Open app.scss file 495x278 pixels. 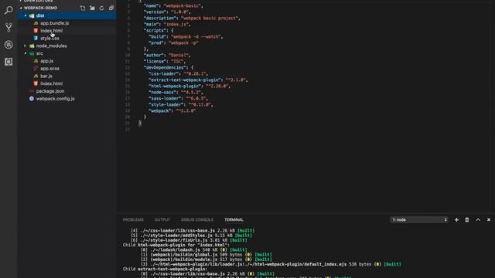pyautogui.click(x=49, y=69)
